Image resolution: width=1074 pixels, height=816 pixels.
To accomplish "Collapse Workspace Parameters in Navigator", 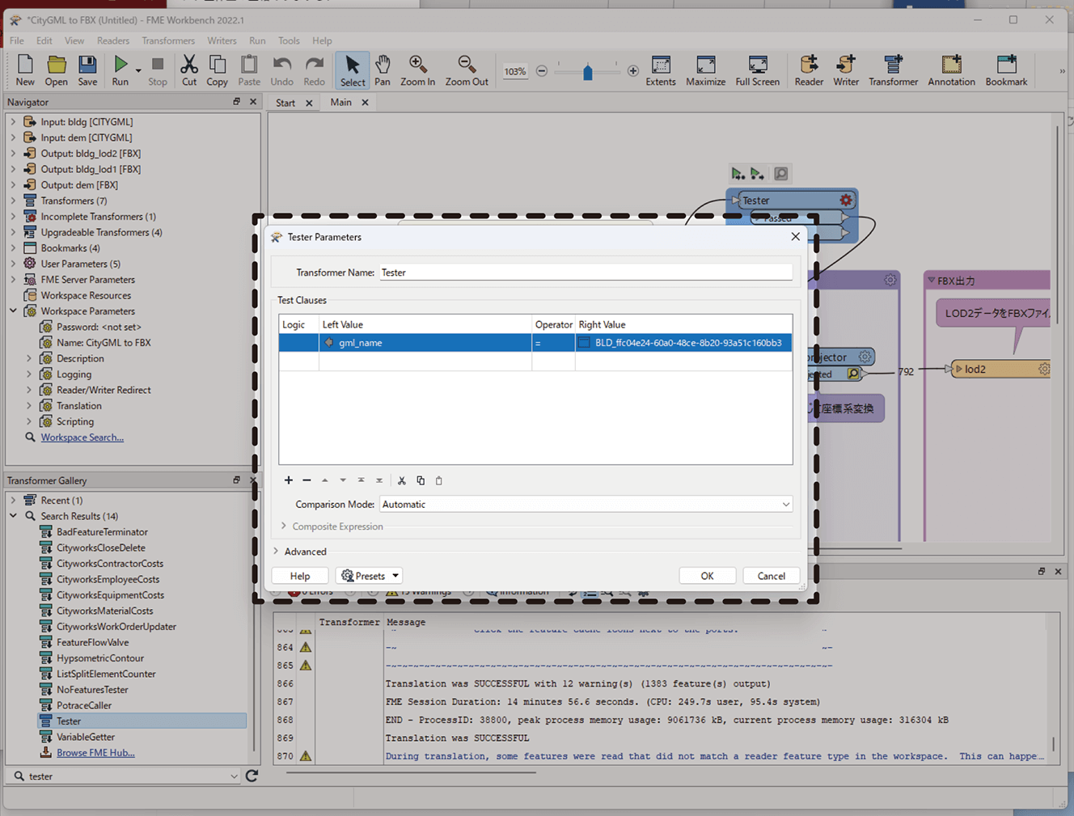I will [x=13, y=311].
